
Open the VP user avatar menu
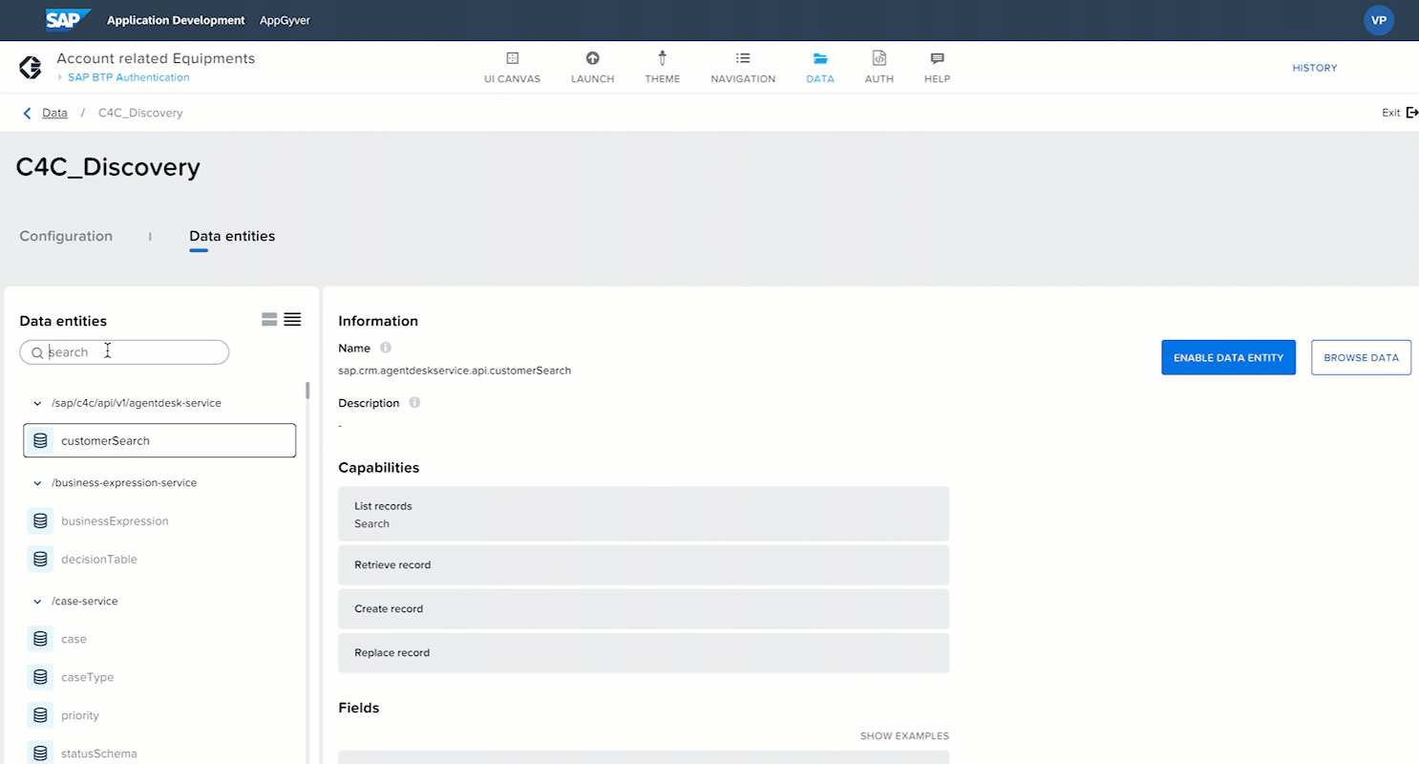(x=1378, y=20)
